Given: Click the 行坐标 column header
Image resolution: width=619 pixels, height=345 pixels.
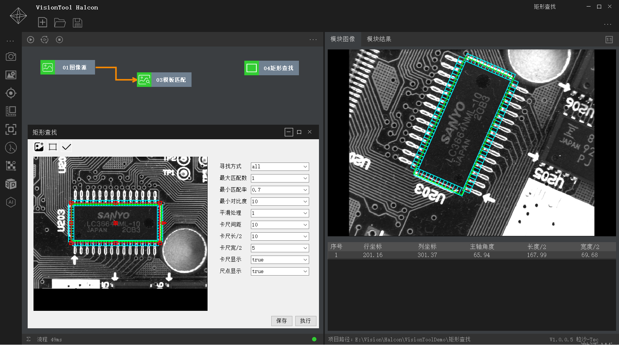Looking at the screenshot, I should (373, 246).
